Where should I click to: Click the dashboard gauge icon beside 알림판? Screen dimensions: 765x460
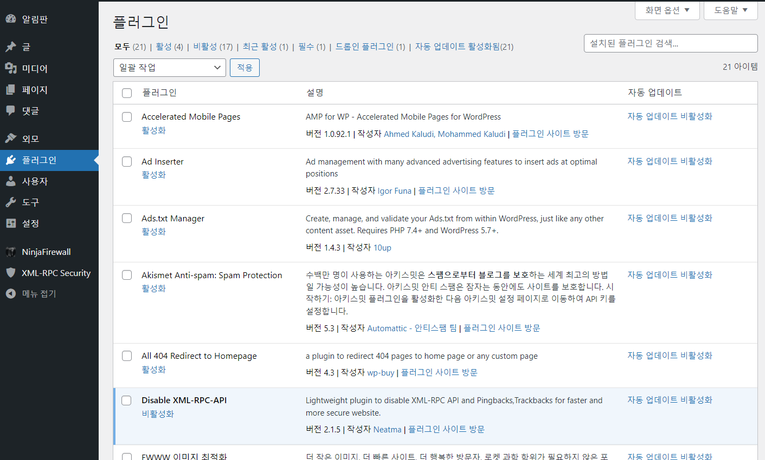[x=11, y=19]
